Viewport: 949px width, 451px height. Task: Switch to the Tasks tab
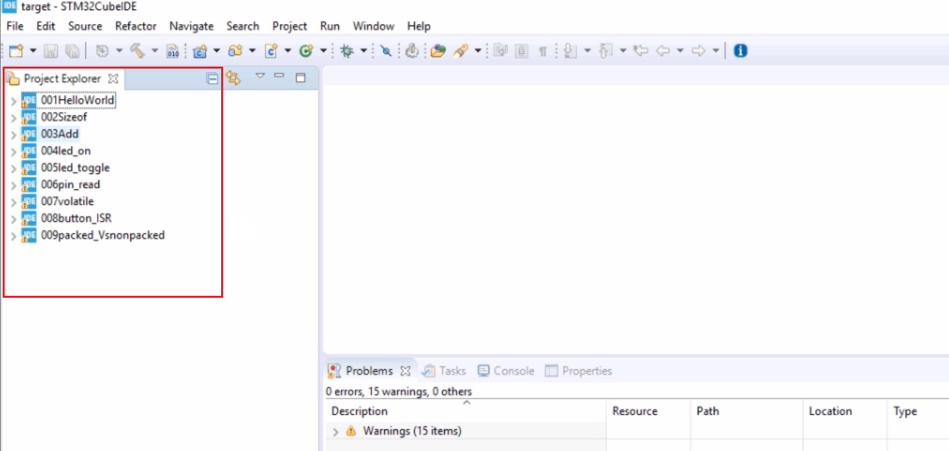click(444, 371)
